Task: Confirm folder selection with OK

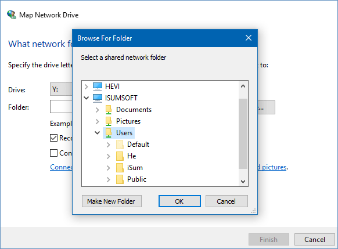Action: coord(179,201)
